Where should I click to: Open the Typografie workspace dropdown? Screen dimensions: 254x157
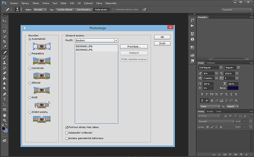[237, 10]
